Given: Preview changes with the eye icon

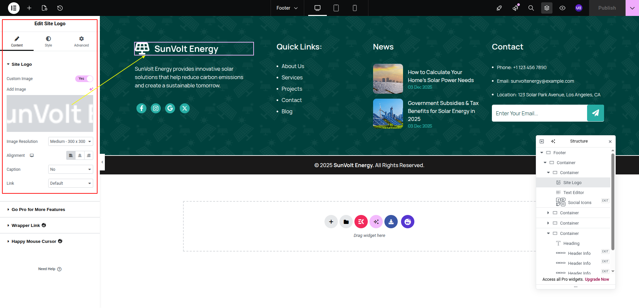Looking at the screenshot, I should point(562,8).
